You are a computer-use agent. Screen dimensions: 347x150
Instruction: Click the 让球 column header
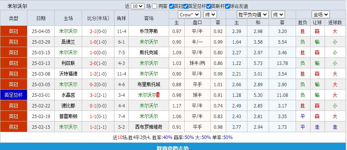[317, 22]
